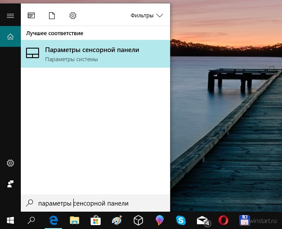Open the 3D cube app on taskbar
This screenshot has height=229, width=282.
tap(138, 220)
